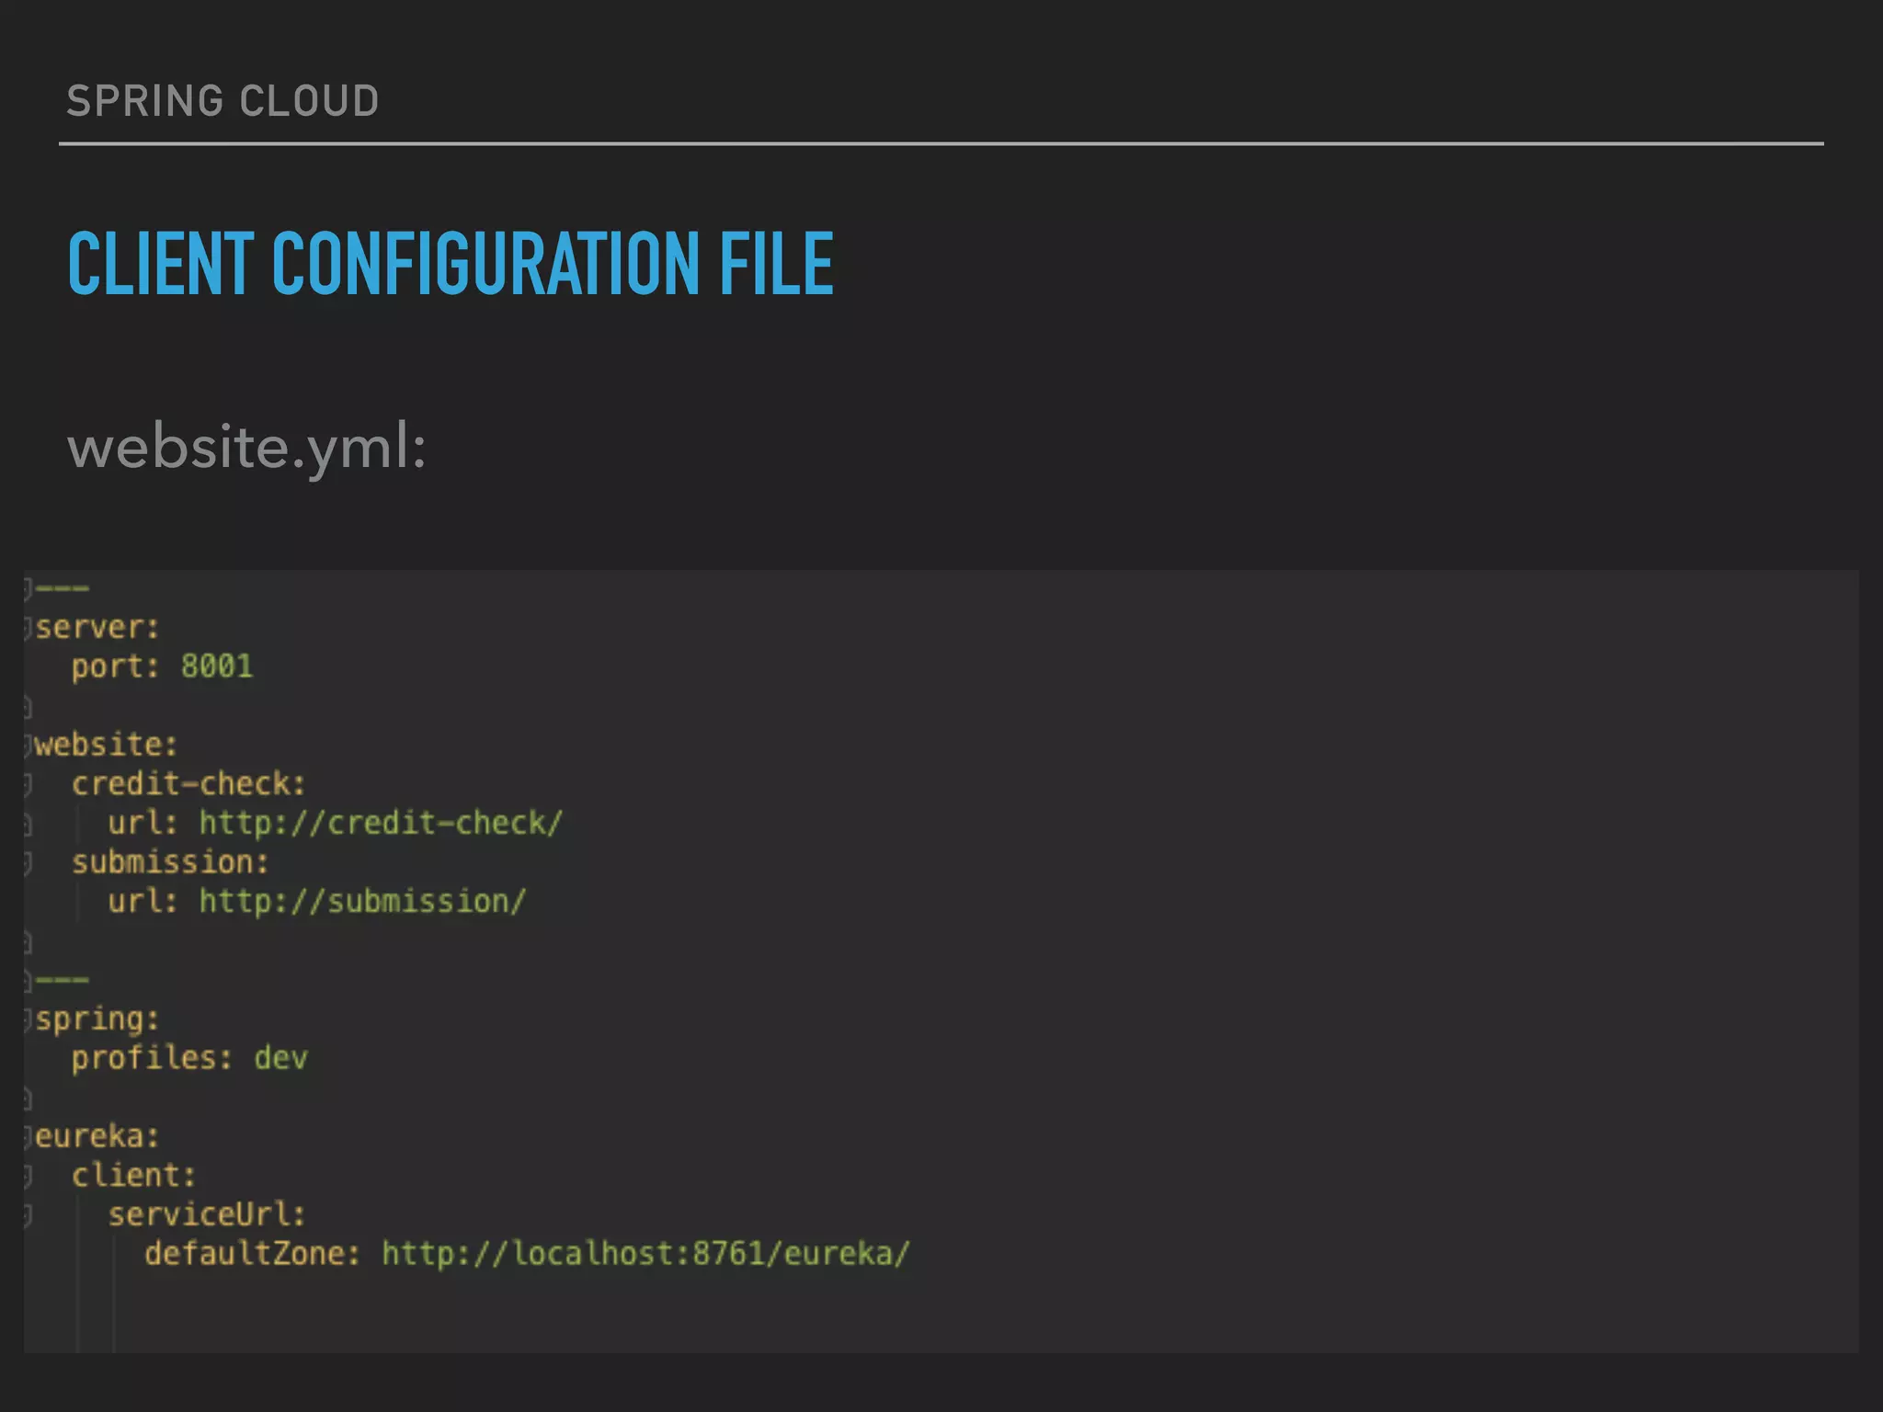Click the 'CLIENT CONFIGURATION FILE' title
The image size is (1883, 1412).
tap(451, 264)
